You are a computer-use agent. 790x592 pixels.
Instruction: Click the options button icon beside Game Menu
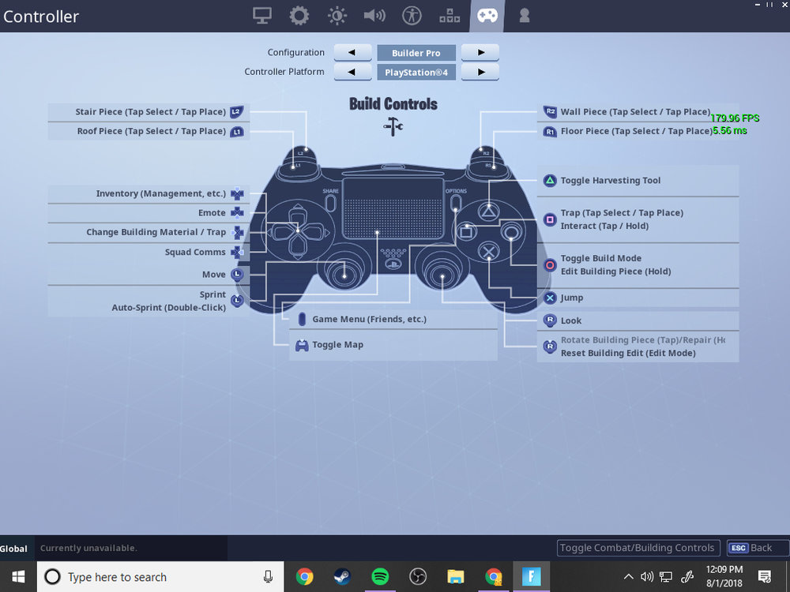(x=302, y=319)
